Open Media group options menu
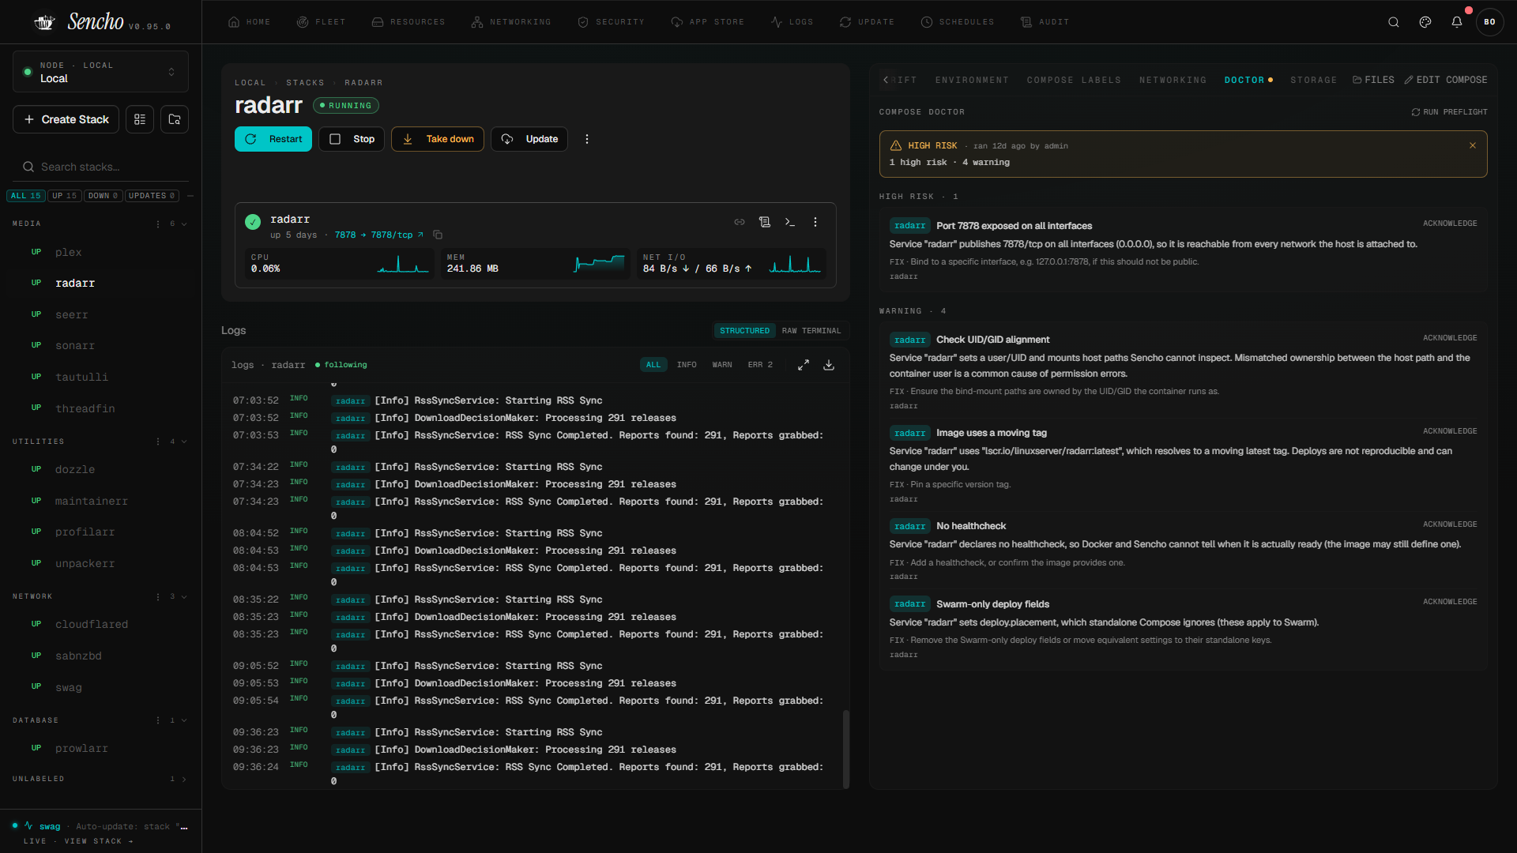The width and height of the screenshot is (1517, 853). point(158,224)
